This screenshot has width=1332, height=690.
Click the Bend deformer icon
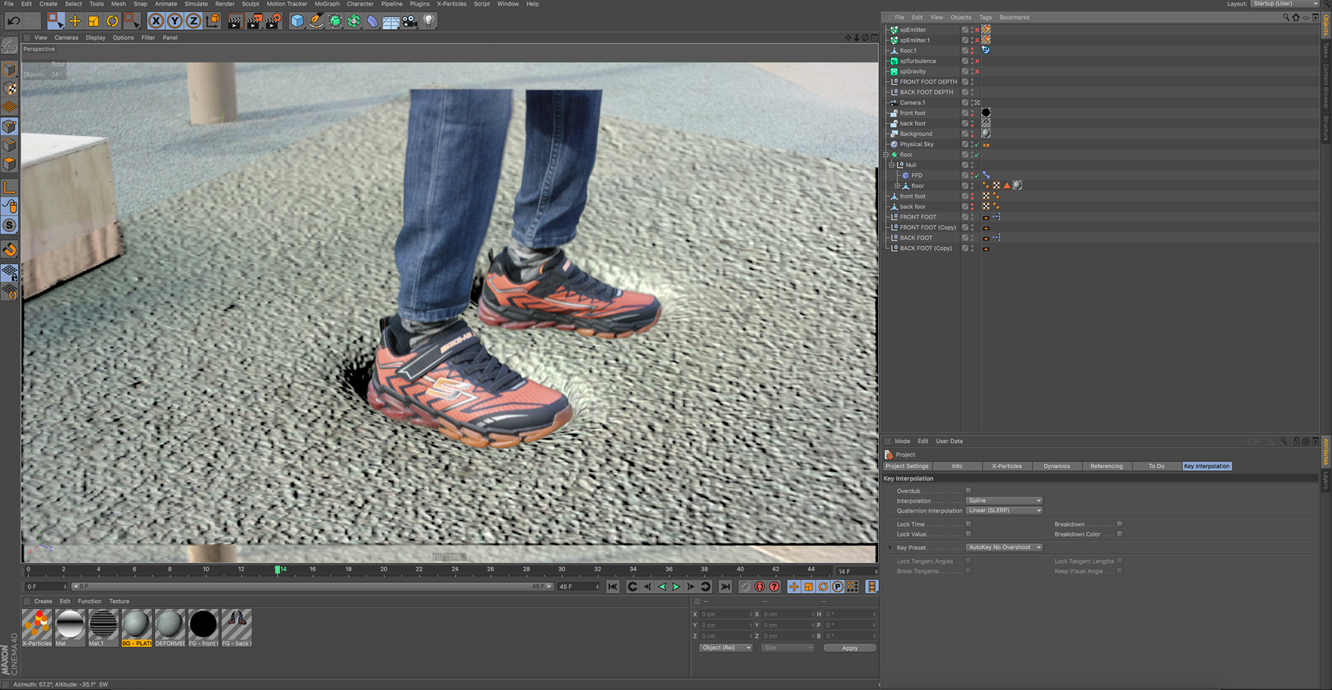point(373,21)
